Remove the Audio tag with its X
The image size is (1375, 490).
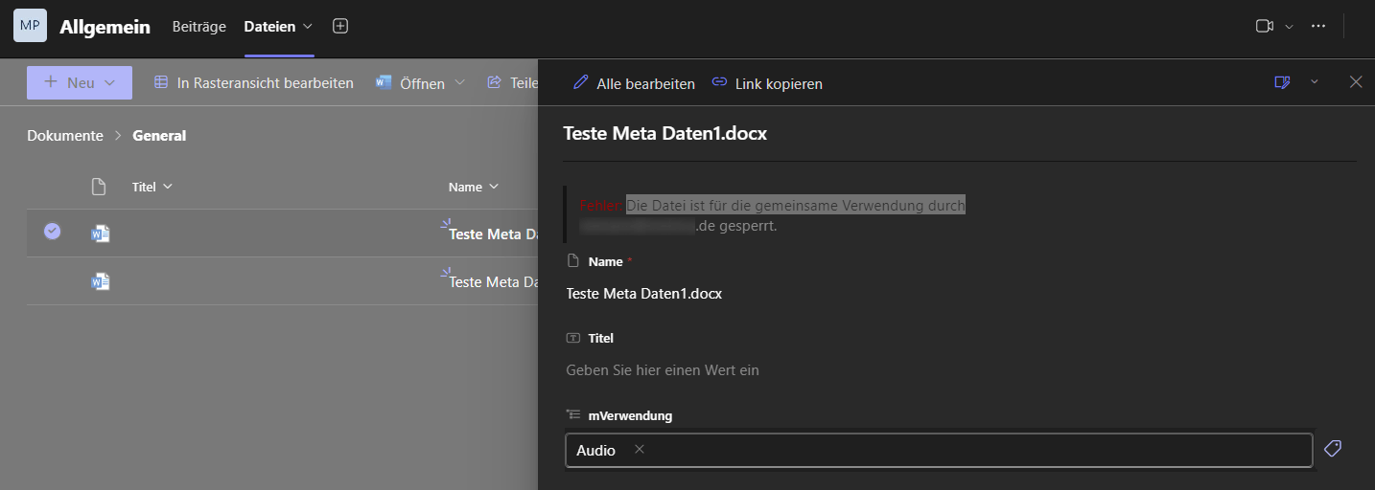[x=640, y=450]
